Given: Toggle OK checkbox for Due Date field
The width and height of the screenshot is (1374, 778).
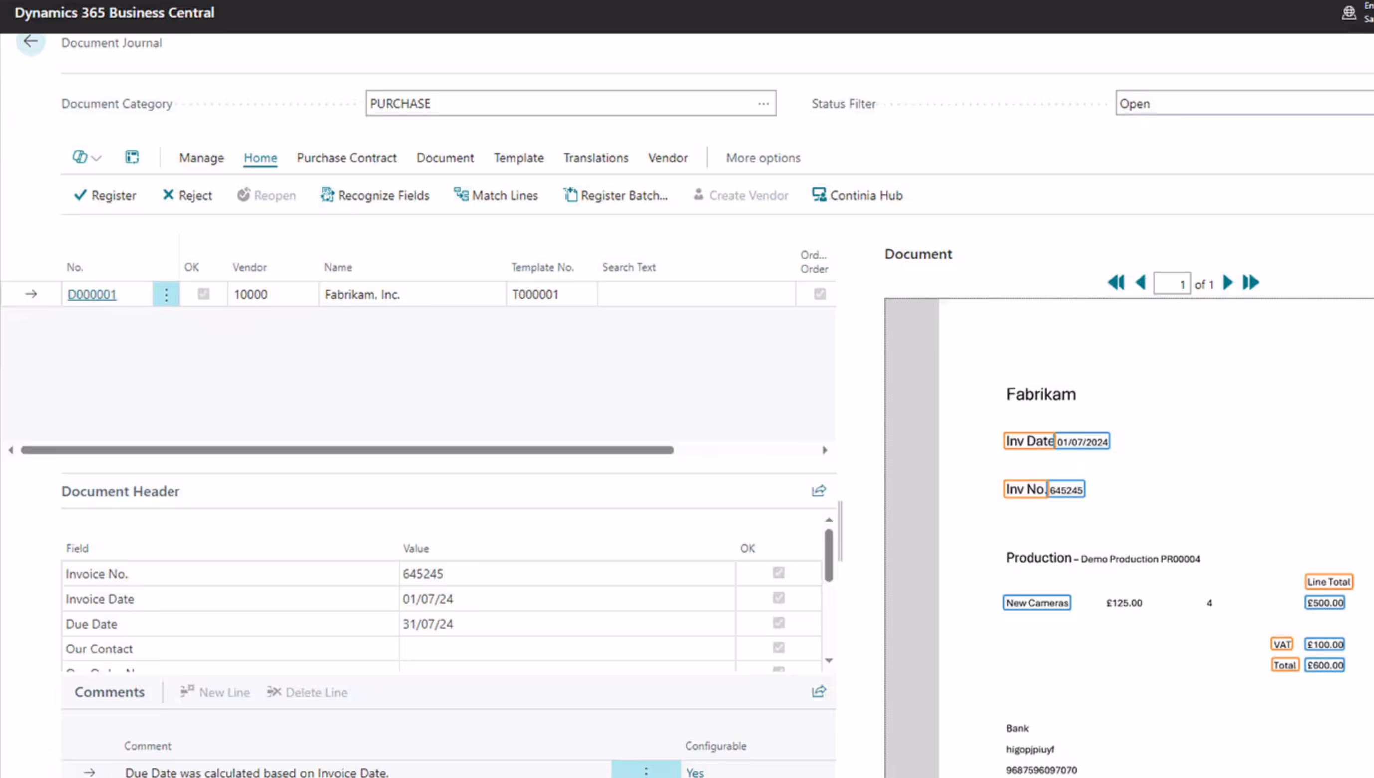Looking at the screenshot, I should coord(778,623).
